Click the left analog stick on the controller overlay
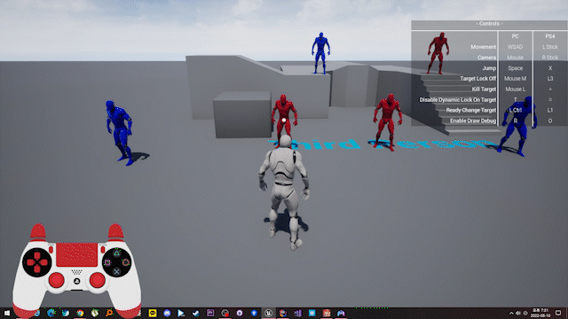This screenshot has width=568, height=319. coord(57,280)
